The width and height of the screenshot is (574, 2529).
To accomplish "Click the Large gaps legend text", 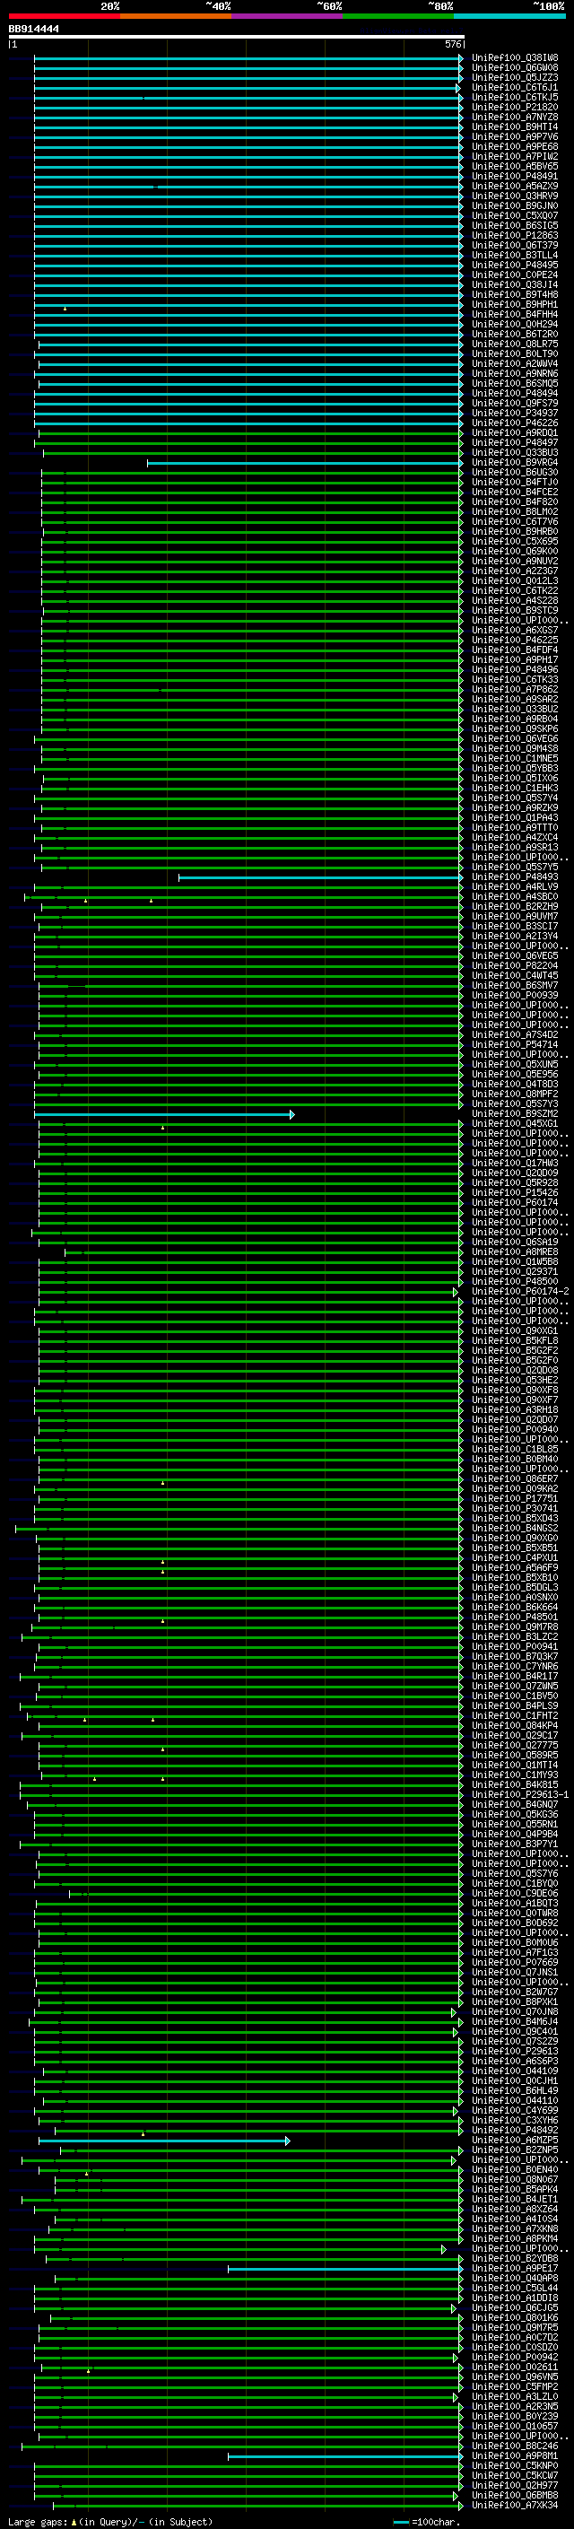I will click(x=110, y=2521).
